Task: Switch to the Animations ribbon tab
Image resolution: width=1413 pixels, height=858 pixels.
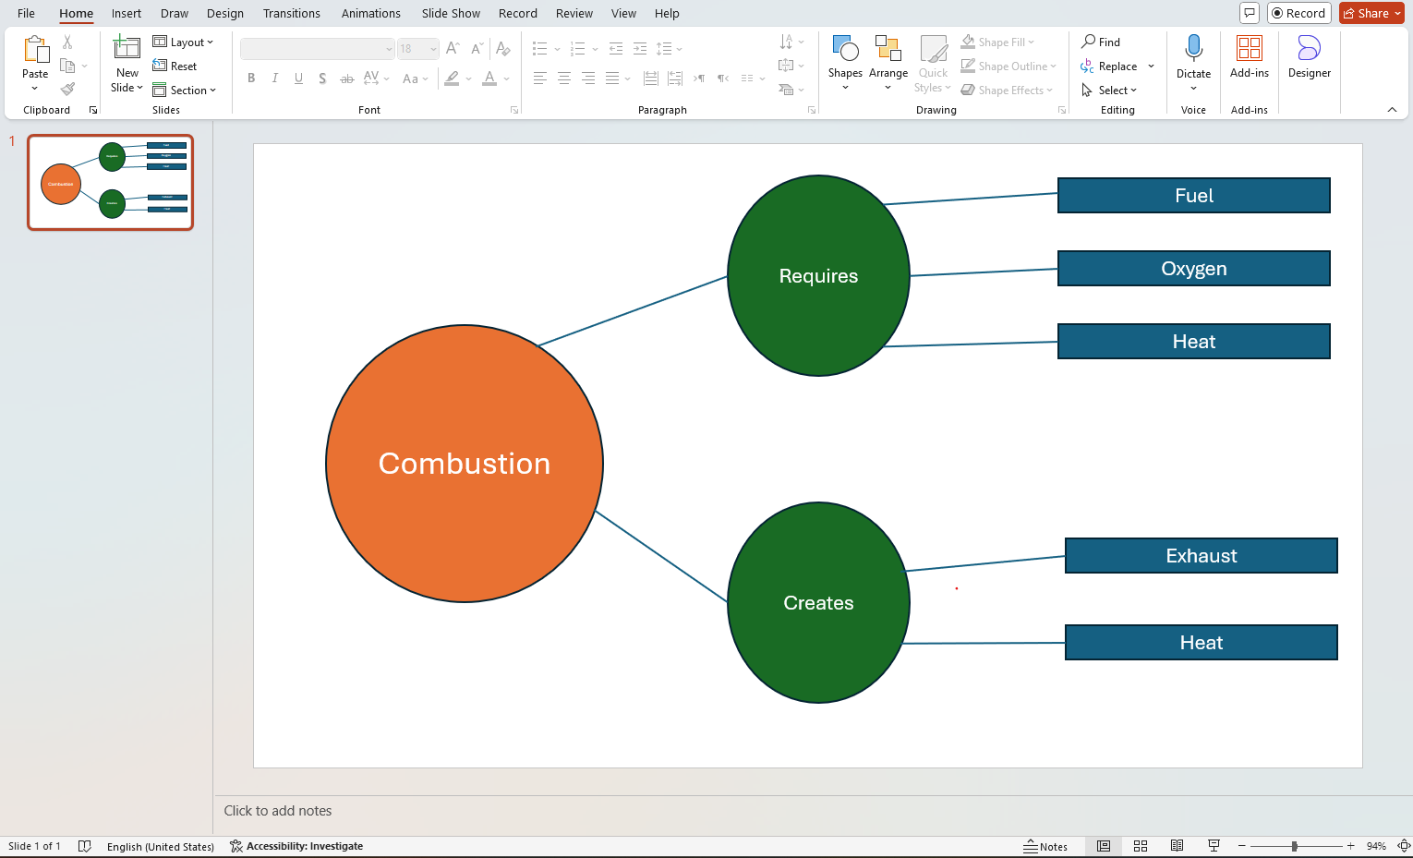Action: point(370,13)
